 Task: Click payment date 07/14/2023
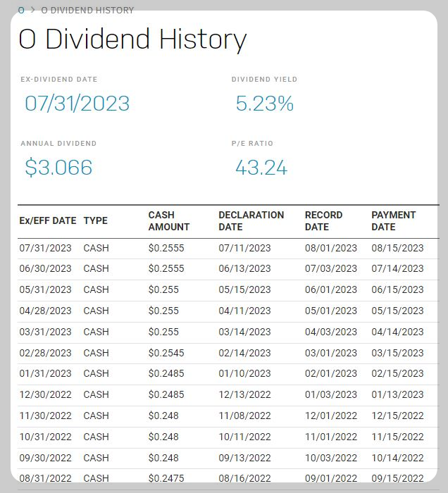click(x=398, y=268)
